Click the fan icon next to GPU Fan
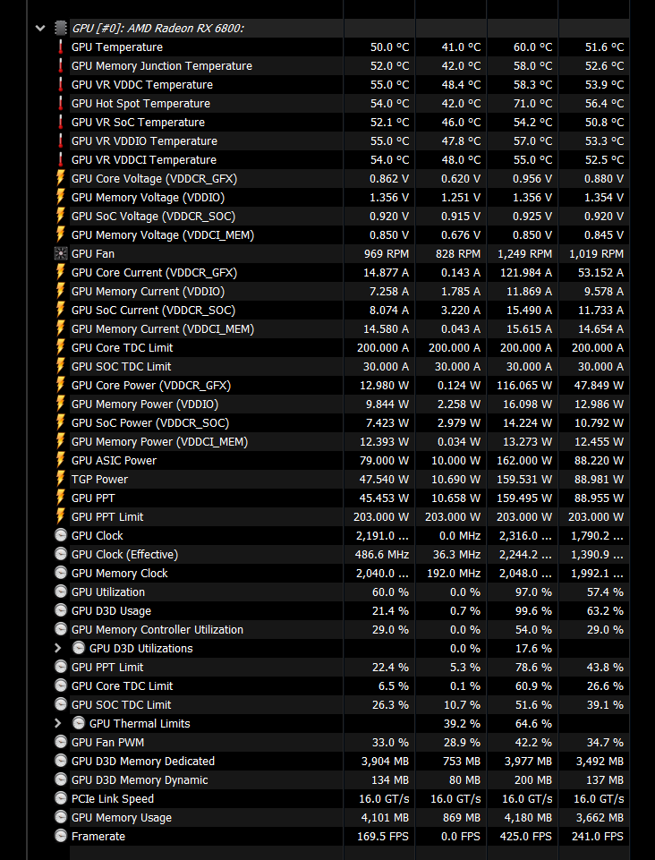This screenshot has width=655, height=860. pyautogui.click(x=61, y=253)
